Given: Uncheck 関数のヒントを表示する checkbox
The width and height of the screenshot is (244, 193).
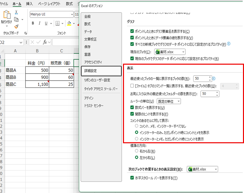Looking at the screenshot, I should click(x=132, y=114).
